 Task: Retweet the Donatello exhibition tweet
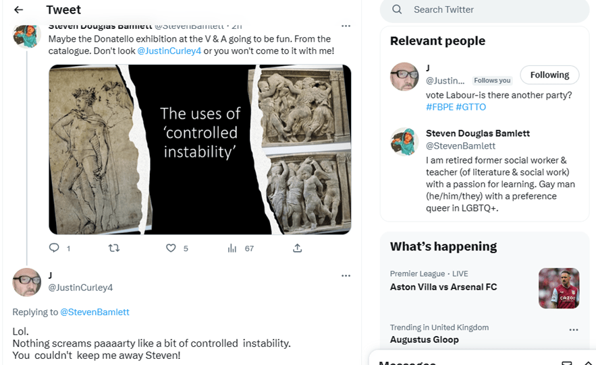tap(114, 248)
